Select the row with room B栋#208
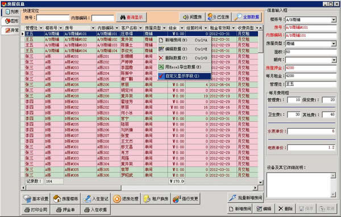The width and height of the screenshot is (341, 217). click(x=140, y=141)
